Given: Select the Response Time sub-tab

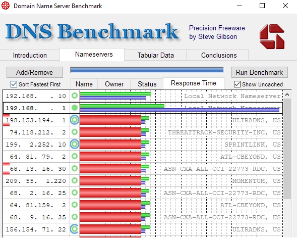Looking at the screenshot, I should (194, 83).
